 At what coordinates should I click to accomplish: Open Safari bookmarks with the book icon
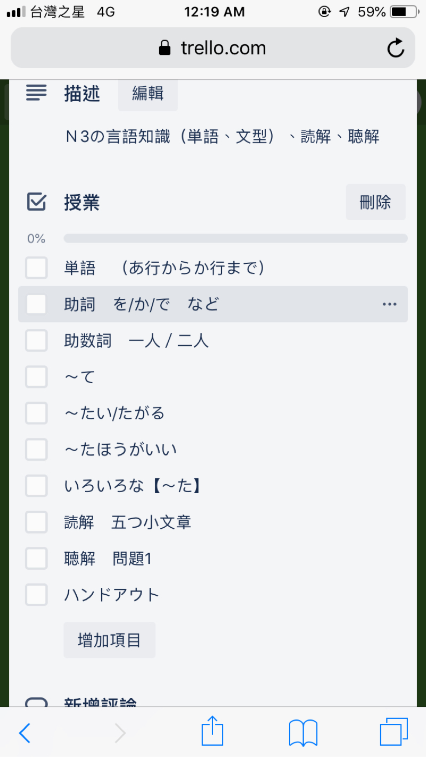304,731
